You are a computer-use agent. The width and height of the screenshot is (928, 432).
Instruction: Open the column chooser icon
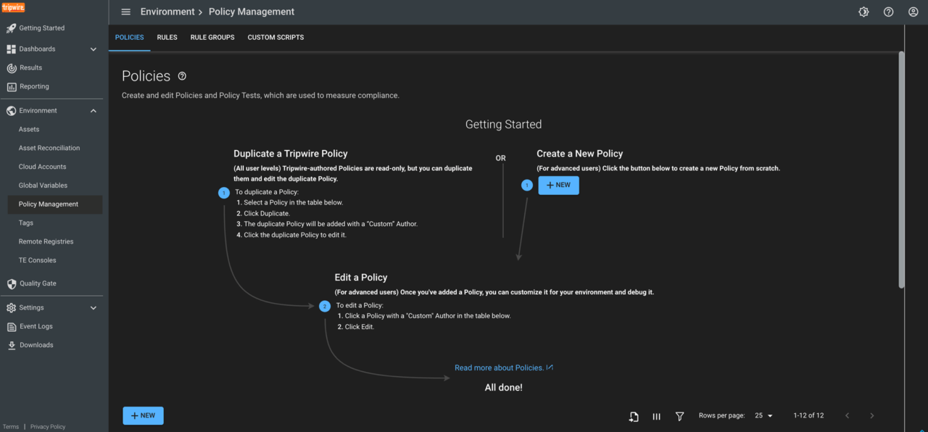(656, 416)
